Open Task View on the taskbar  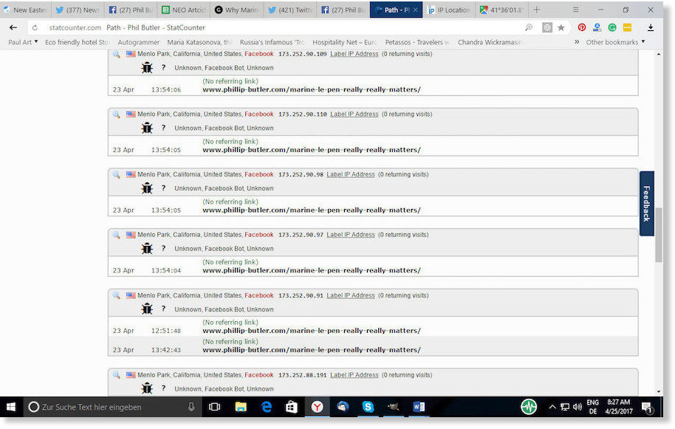click(214, 407)
